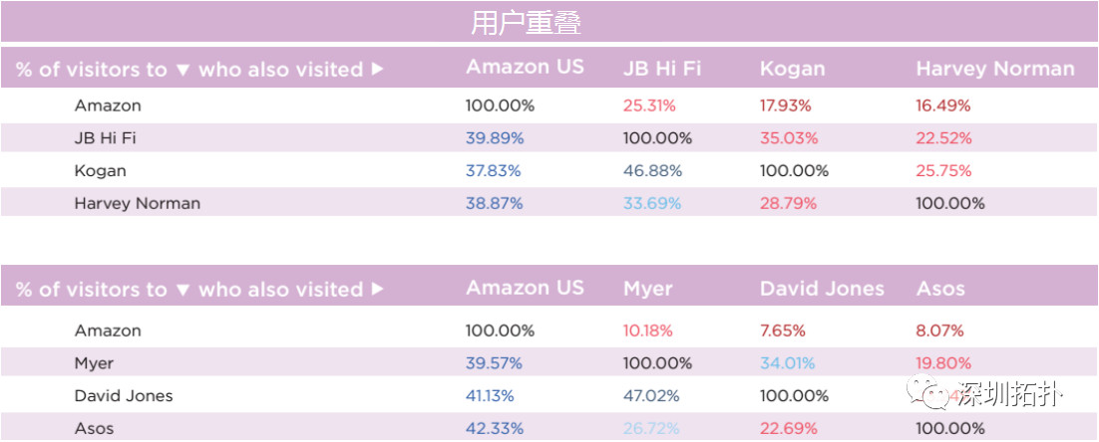Click the Kogan column header
Viewport: 1099px width, 442px height.
(792, 70)
